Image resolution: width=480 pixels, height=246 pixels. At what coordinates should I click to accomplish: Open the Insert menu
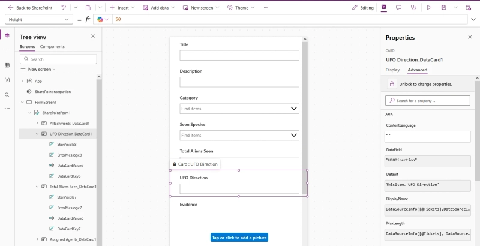pyautogui.click(x=122, y=8)
